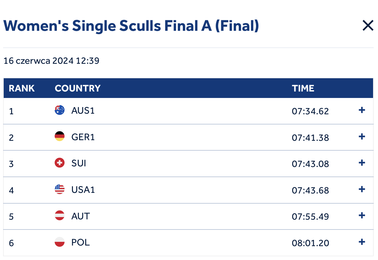Image resolution: width=378 pixels, height=260 pixels.
Task: Click the Australian flag icon
Action: (60, 110)
